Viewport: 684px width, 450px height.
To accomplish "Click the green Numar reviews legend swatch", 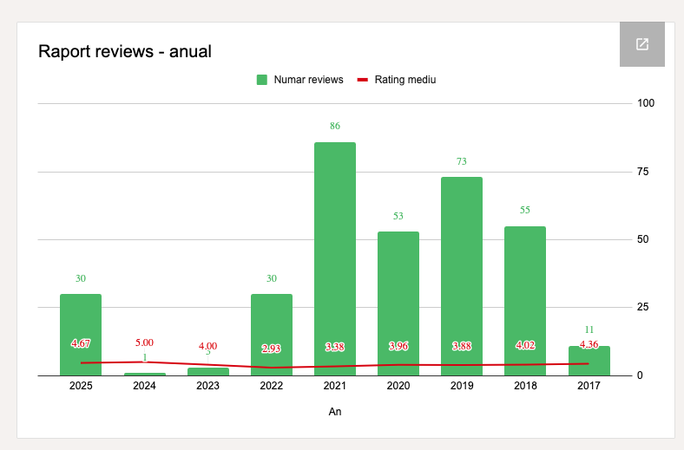I will point(261,80).
